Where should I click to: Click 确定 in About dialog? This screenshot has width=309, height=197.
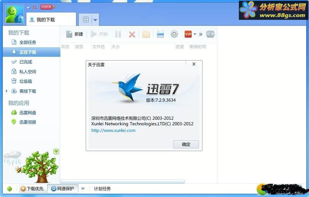(186, 144)
